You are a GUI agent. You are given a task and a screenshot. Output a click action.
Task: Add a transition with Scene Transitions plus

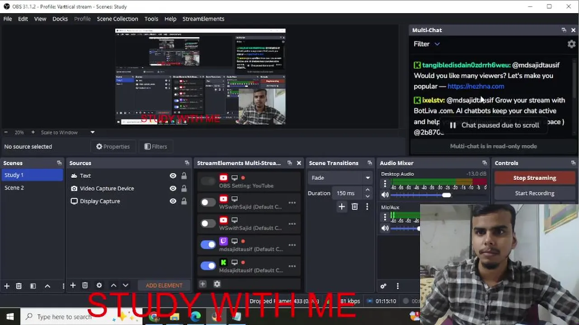pyautogui.click(x=342, y=206)
